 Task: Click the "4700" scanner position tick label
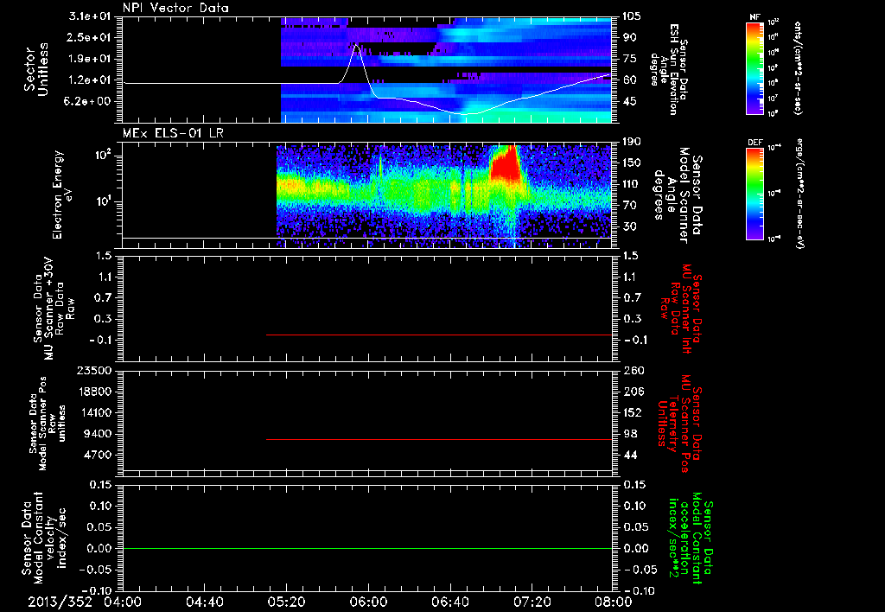(x=99, y=455)
